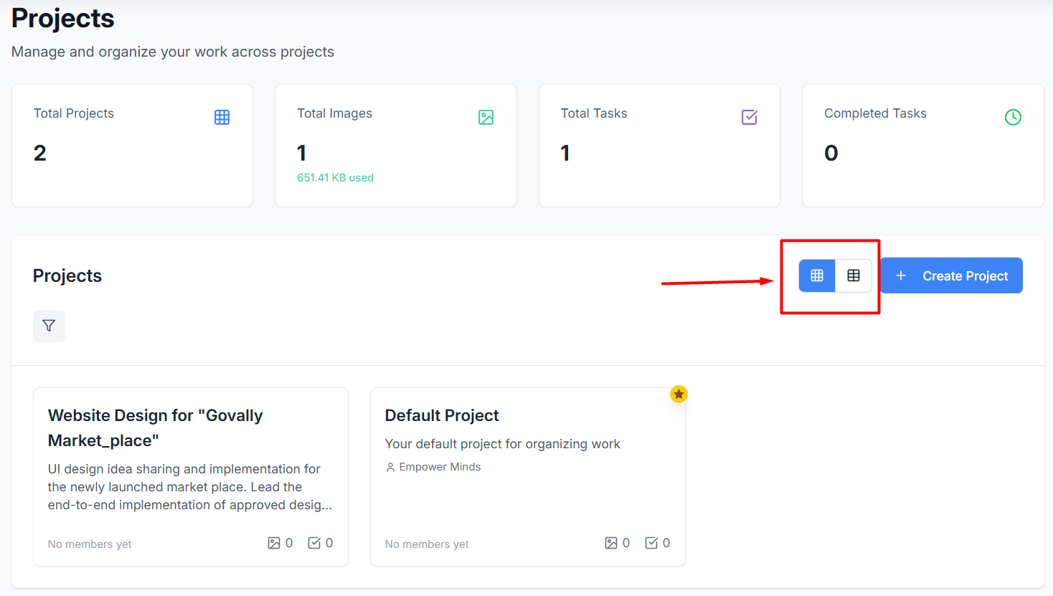Click task count icon on Govally project
Screen dimensions: 1053x596
coord(314,543)
